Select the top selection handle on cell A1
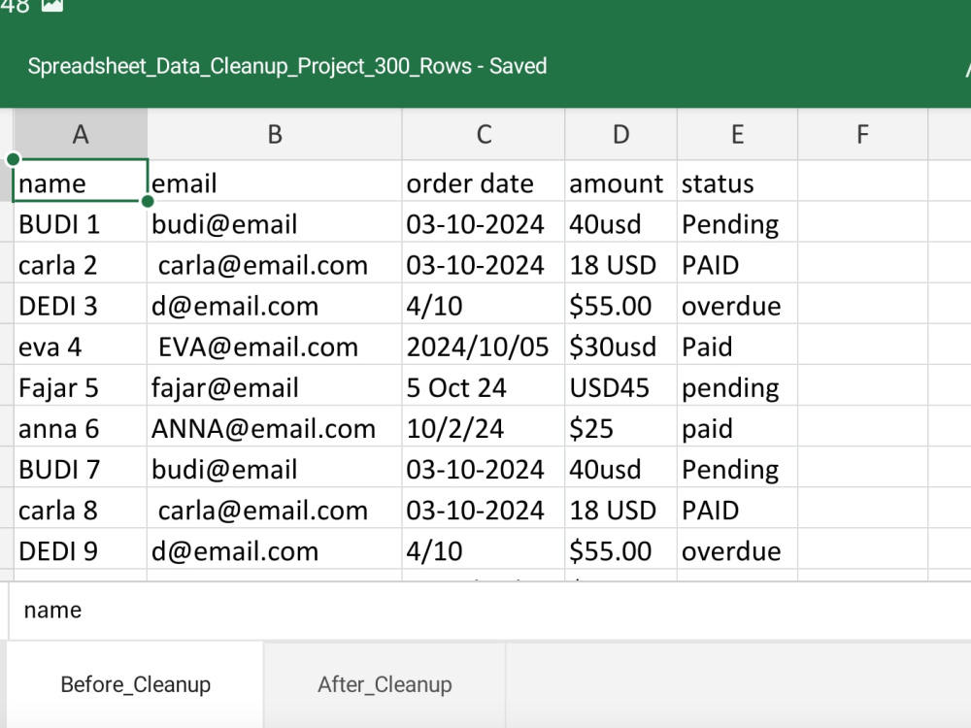Viewport: 971px width, 728px height. 13,160
